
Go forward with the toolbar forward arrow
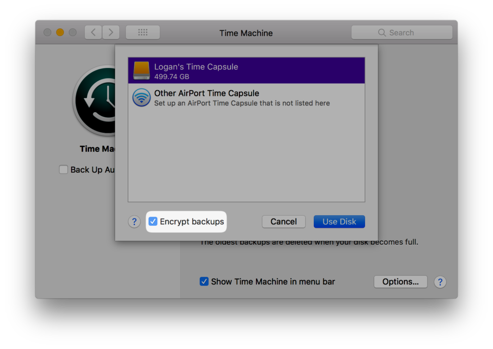coord(111,32)
